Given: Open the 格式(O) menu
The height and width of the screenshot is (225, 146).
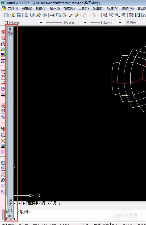Looking at the screenshot, I should click(x=69, y=8).
